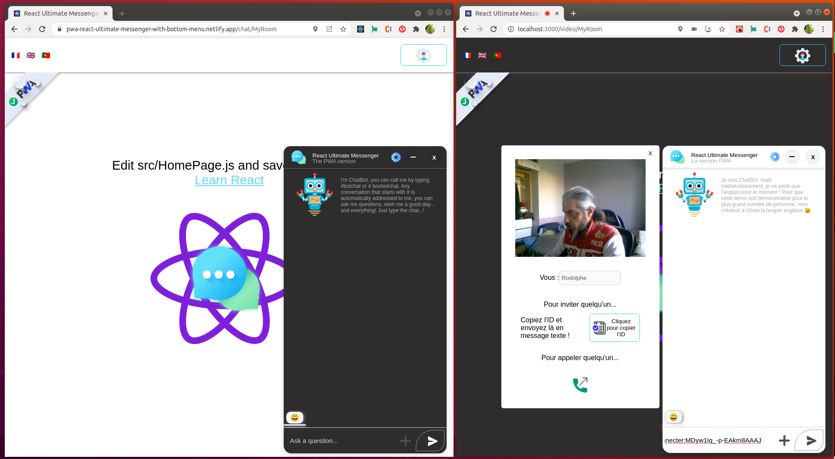Open emoji picker in dark chat window
835x459 pixels.
coord(295,417)
